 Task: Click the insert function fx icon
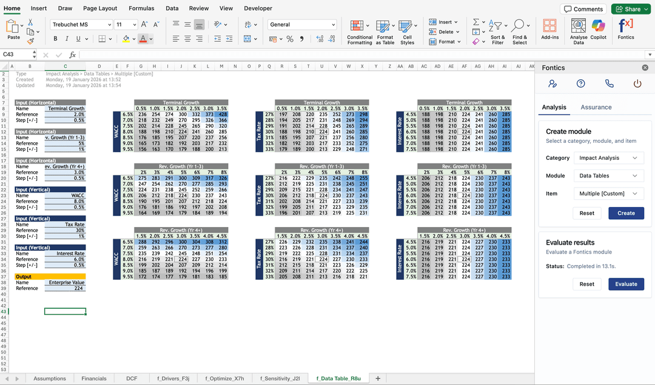point(72,54)
